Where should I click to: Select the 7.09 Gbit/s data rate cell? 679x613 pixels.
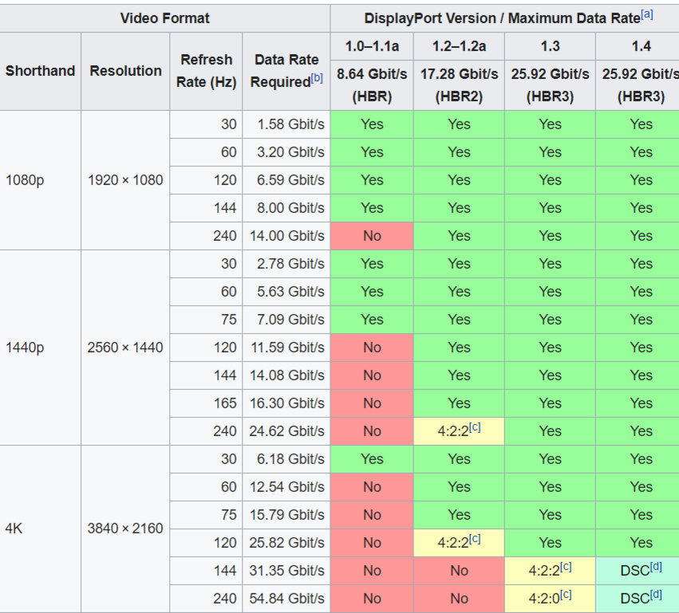click(x=286, y=320)
